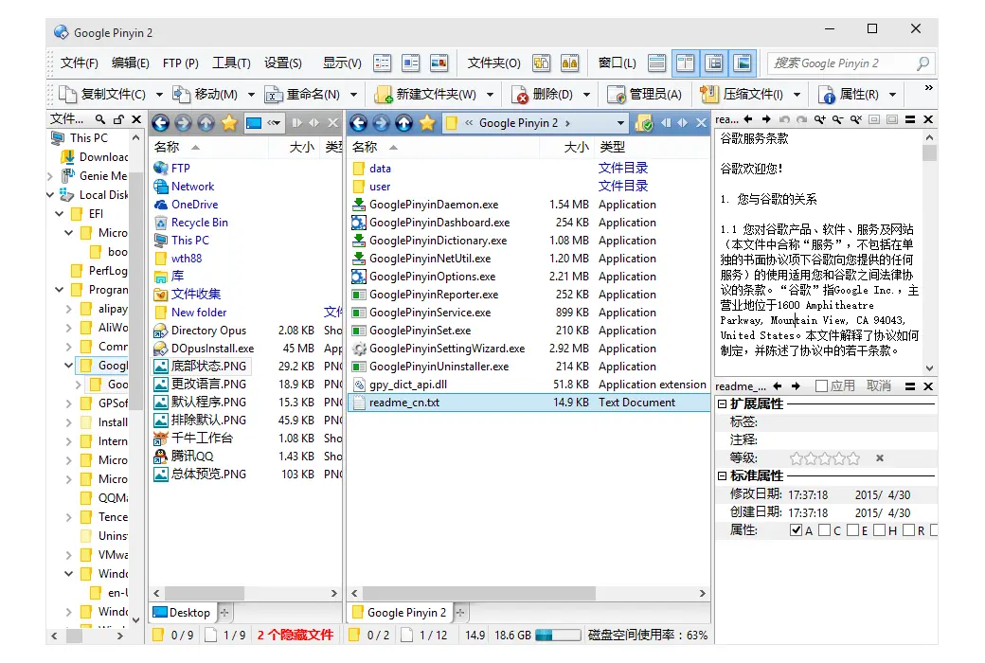Viewport: 985px width, 663px height.
Task: Expand the GPSof folder in tree
Action: tap(69, 403)
